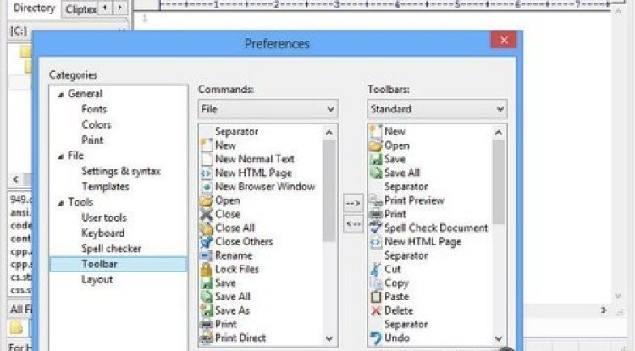Select the Save As command icon
This screenshot has width=635, height=351.
(x=206, y=310)
